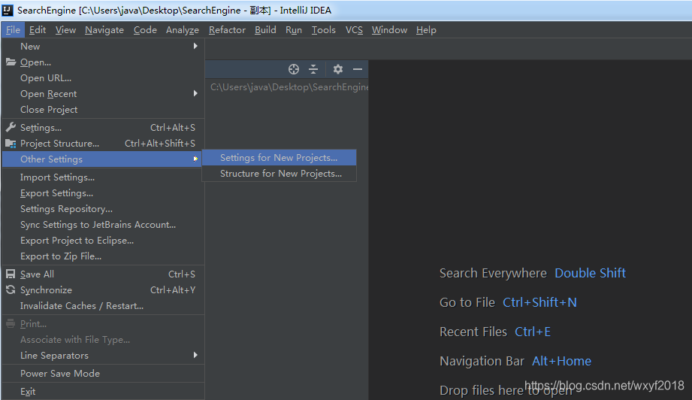The image size is (692, 400).
Task: Select Open Recent in the File menu
Action: pyautogui.click(x=103, y=94)
